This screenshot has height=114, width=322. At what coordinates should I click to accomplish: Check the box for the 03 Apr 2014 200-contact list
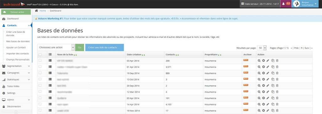tap(40, 60)
